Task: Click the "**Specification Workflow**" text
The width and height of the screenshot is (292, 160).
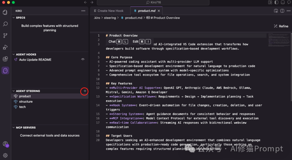Action: pos(132,96)
